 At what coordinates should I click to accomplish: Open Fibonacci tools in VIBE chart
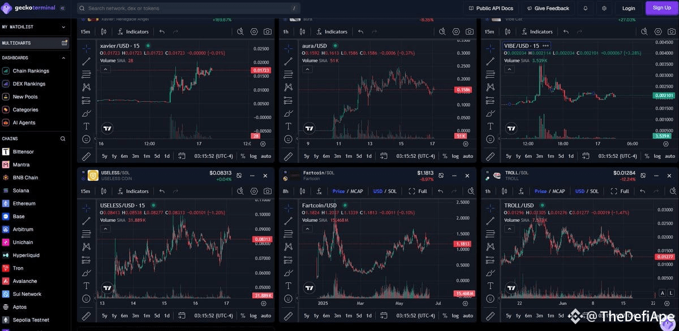pyautogui.click(x=490, y=74)
